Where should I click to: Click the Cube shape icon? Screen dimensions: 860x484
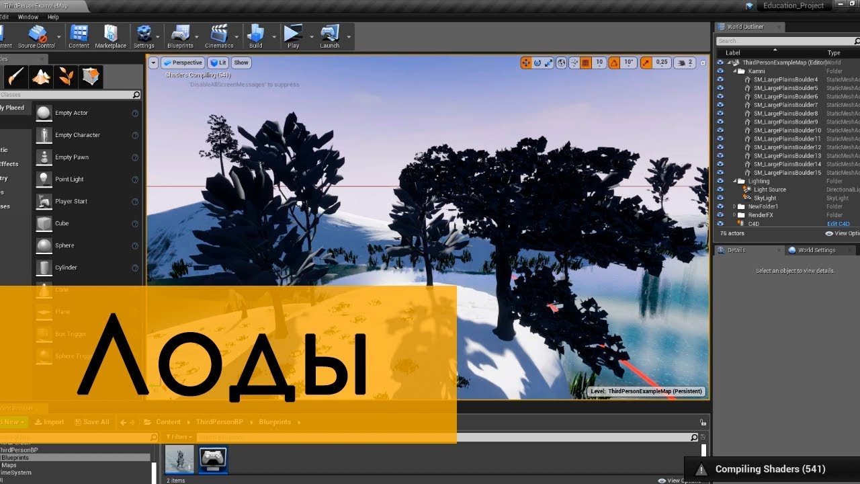click(44, 223)
